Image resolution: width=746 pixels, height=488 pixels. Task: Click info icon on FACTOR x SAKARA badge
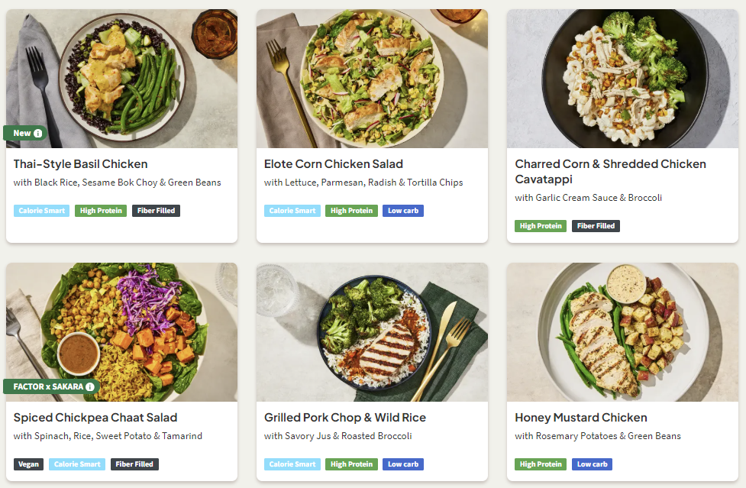[90, 387]
